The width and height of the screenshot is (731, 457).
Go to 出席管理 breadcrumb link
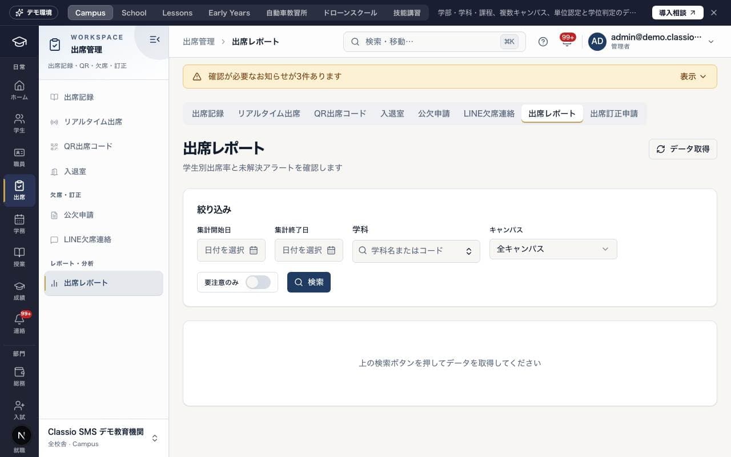[199, 42]
